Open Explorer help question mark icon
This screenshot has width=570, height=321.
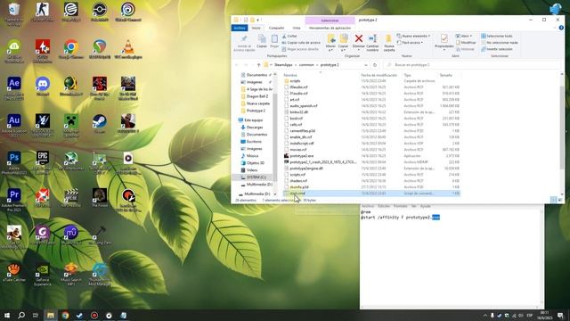pyautogui.click(x=561, y=28)
